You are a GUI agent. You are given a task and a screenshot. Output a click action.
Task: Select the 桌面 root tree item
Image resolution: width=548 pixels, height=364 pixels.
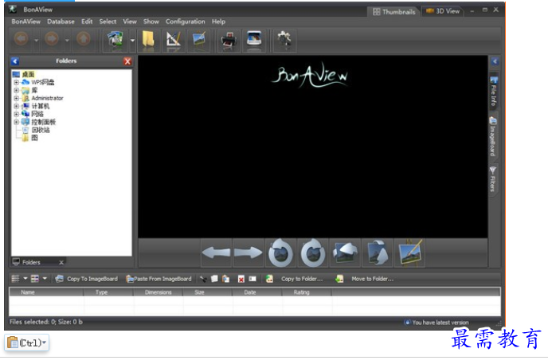[28, 74]
